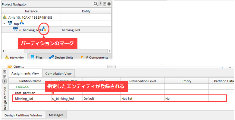Sort by the Entity column header
This screenshot has height=120, width=235.
pyautogui.click(x=86, y=11)
